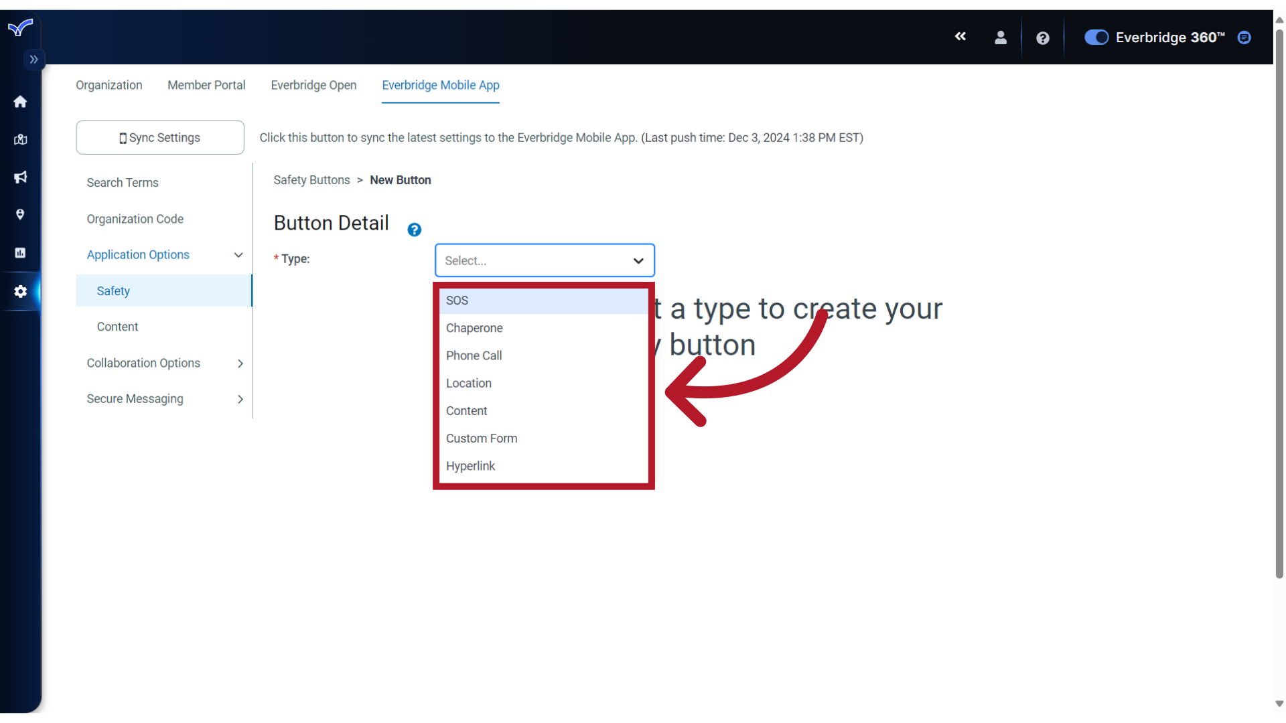Image resolution: width=1286 pixels, height=723 pixels.
Task: Click the Button Detail help icon
Action: (415, 230)
